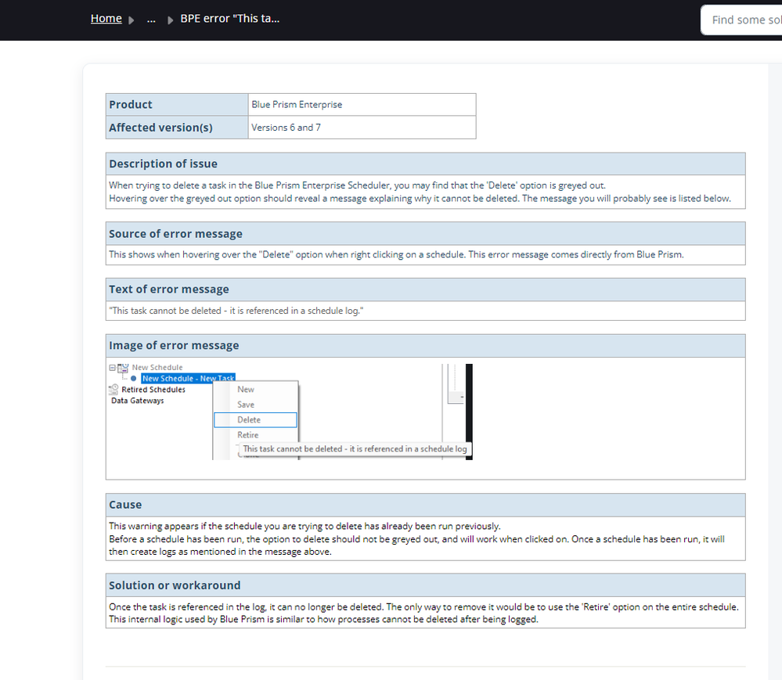Screen dimensions: 782x680
Task: Click the 'Source of error message' heading
Action: point(175,234)
